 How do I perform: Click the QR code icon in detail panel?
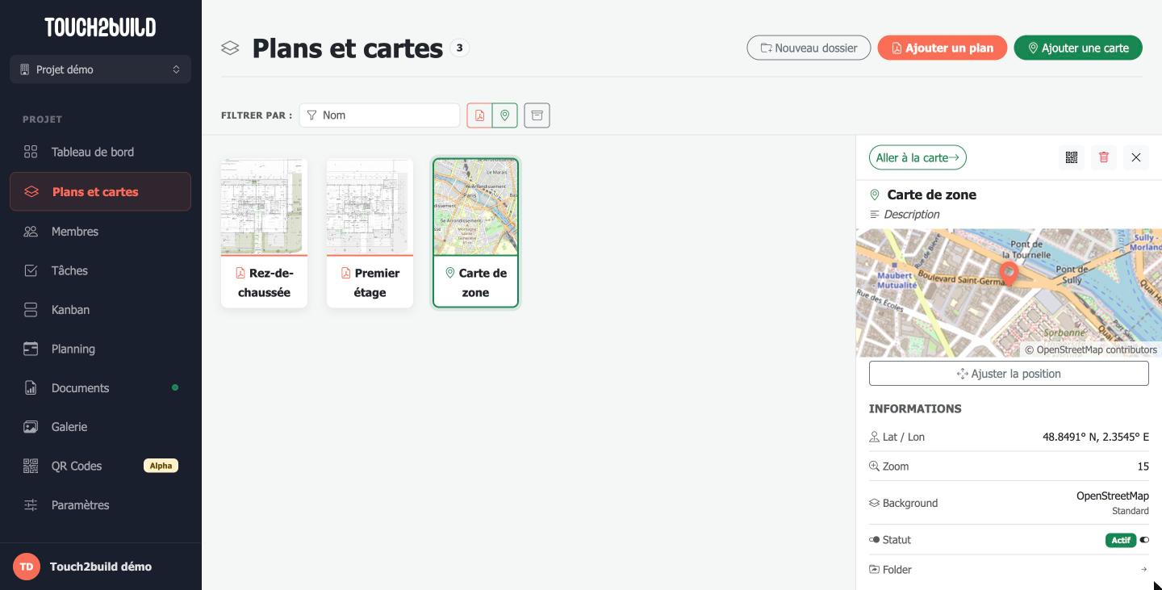1072,157
